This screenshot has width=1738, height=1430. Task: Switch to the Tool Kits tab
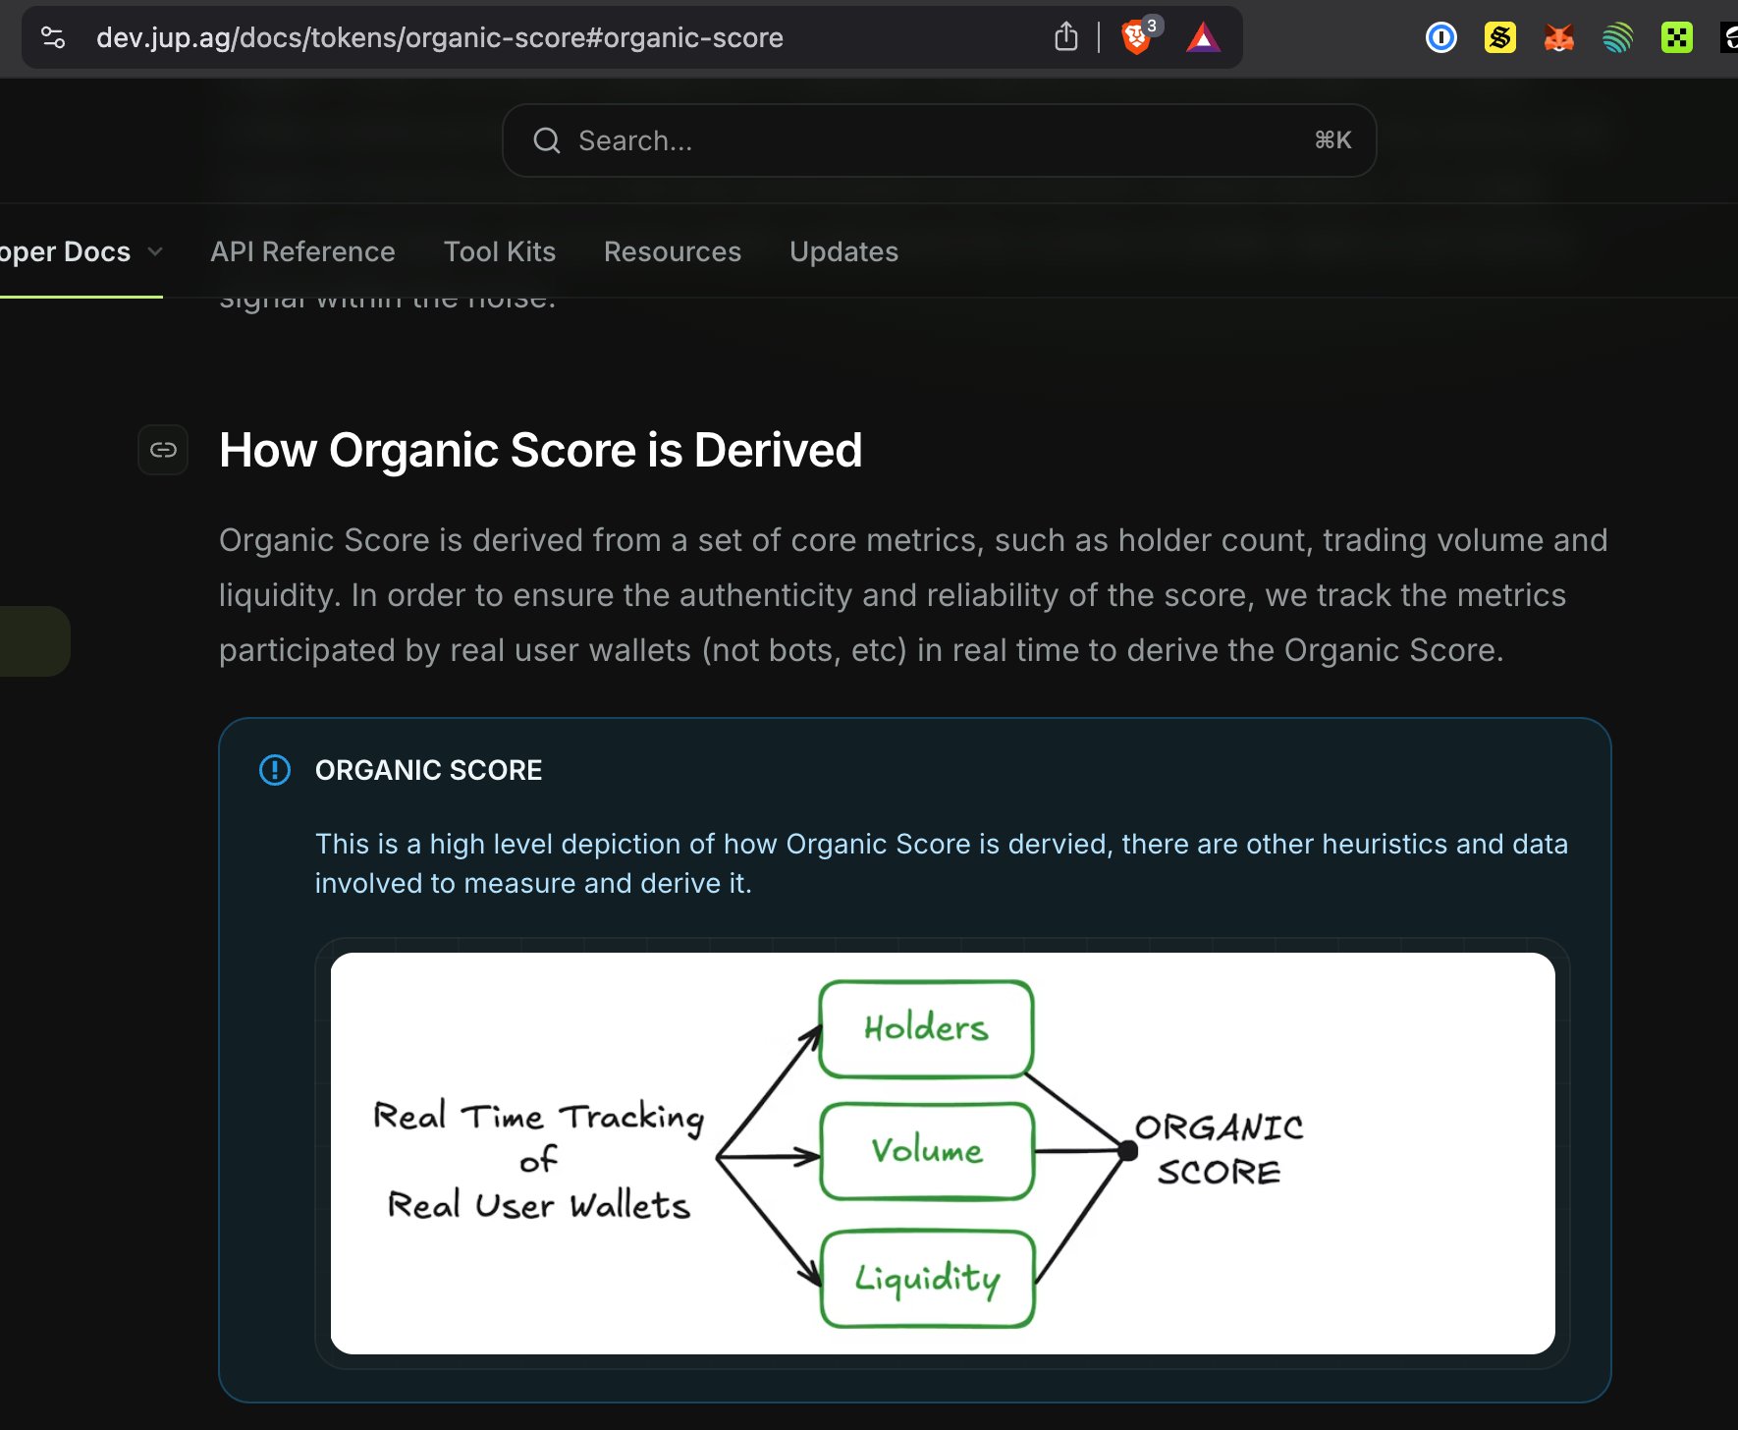pos(500,252)
